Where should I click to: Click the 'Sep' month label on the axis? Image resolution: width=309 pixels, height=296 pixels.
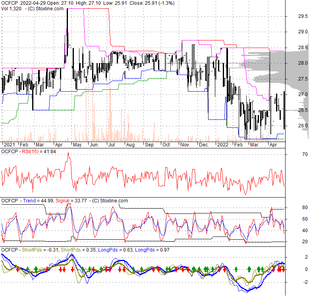tap(149, 145)
